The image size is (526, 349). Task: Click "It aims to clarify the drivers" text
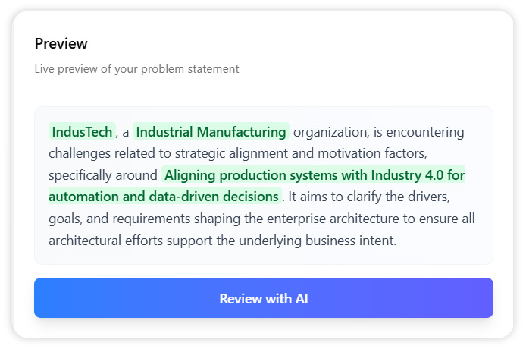371,197
